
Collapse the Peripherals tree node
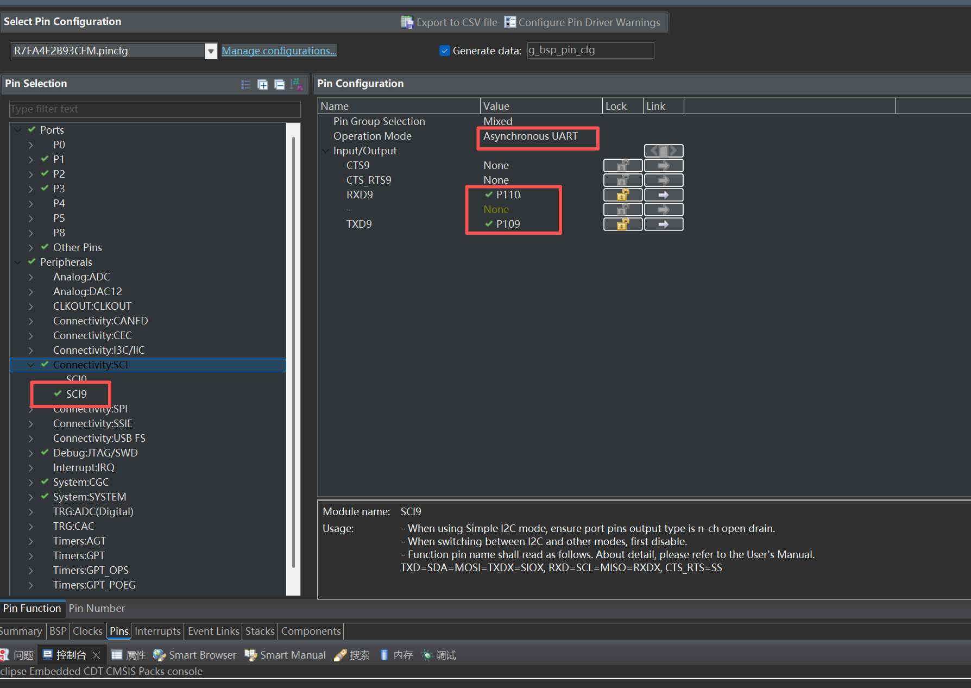(18, 262)
